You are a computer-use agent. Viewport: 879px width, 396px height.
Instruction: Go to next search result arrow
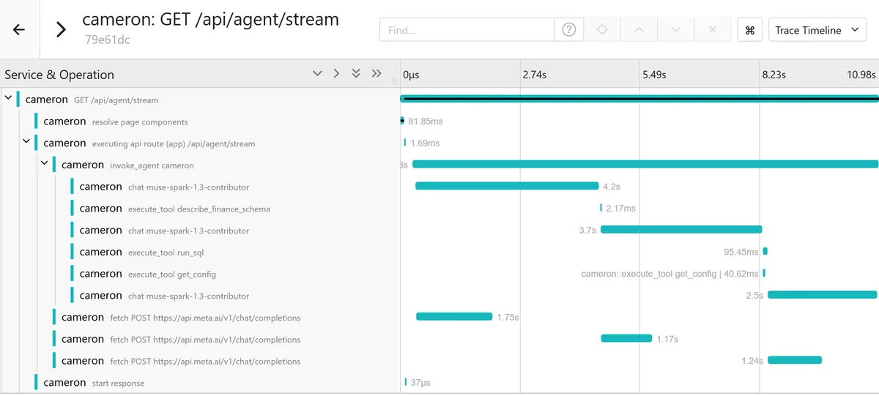(675, 30)
